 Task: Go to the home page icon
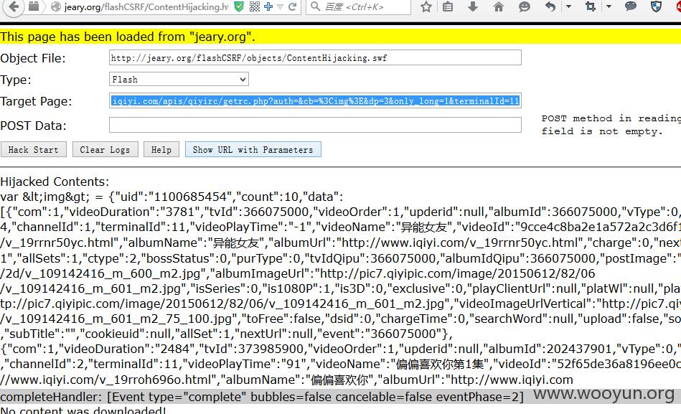(499, 6)
